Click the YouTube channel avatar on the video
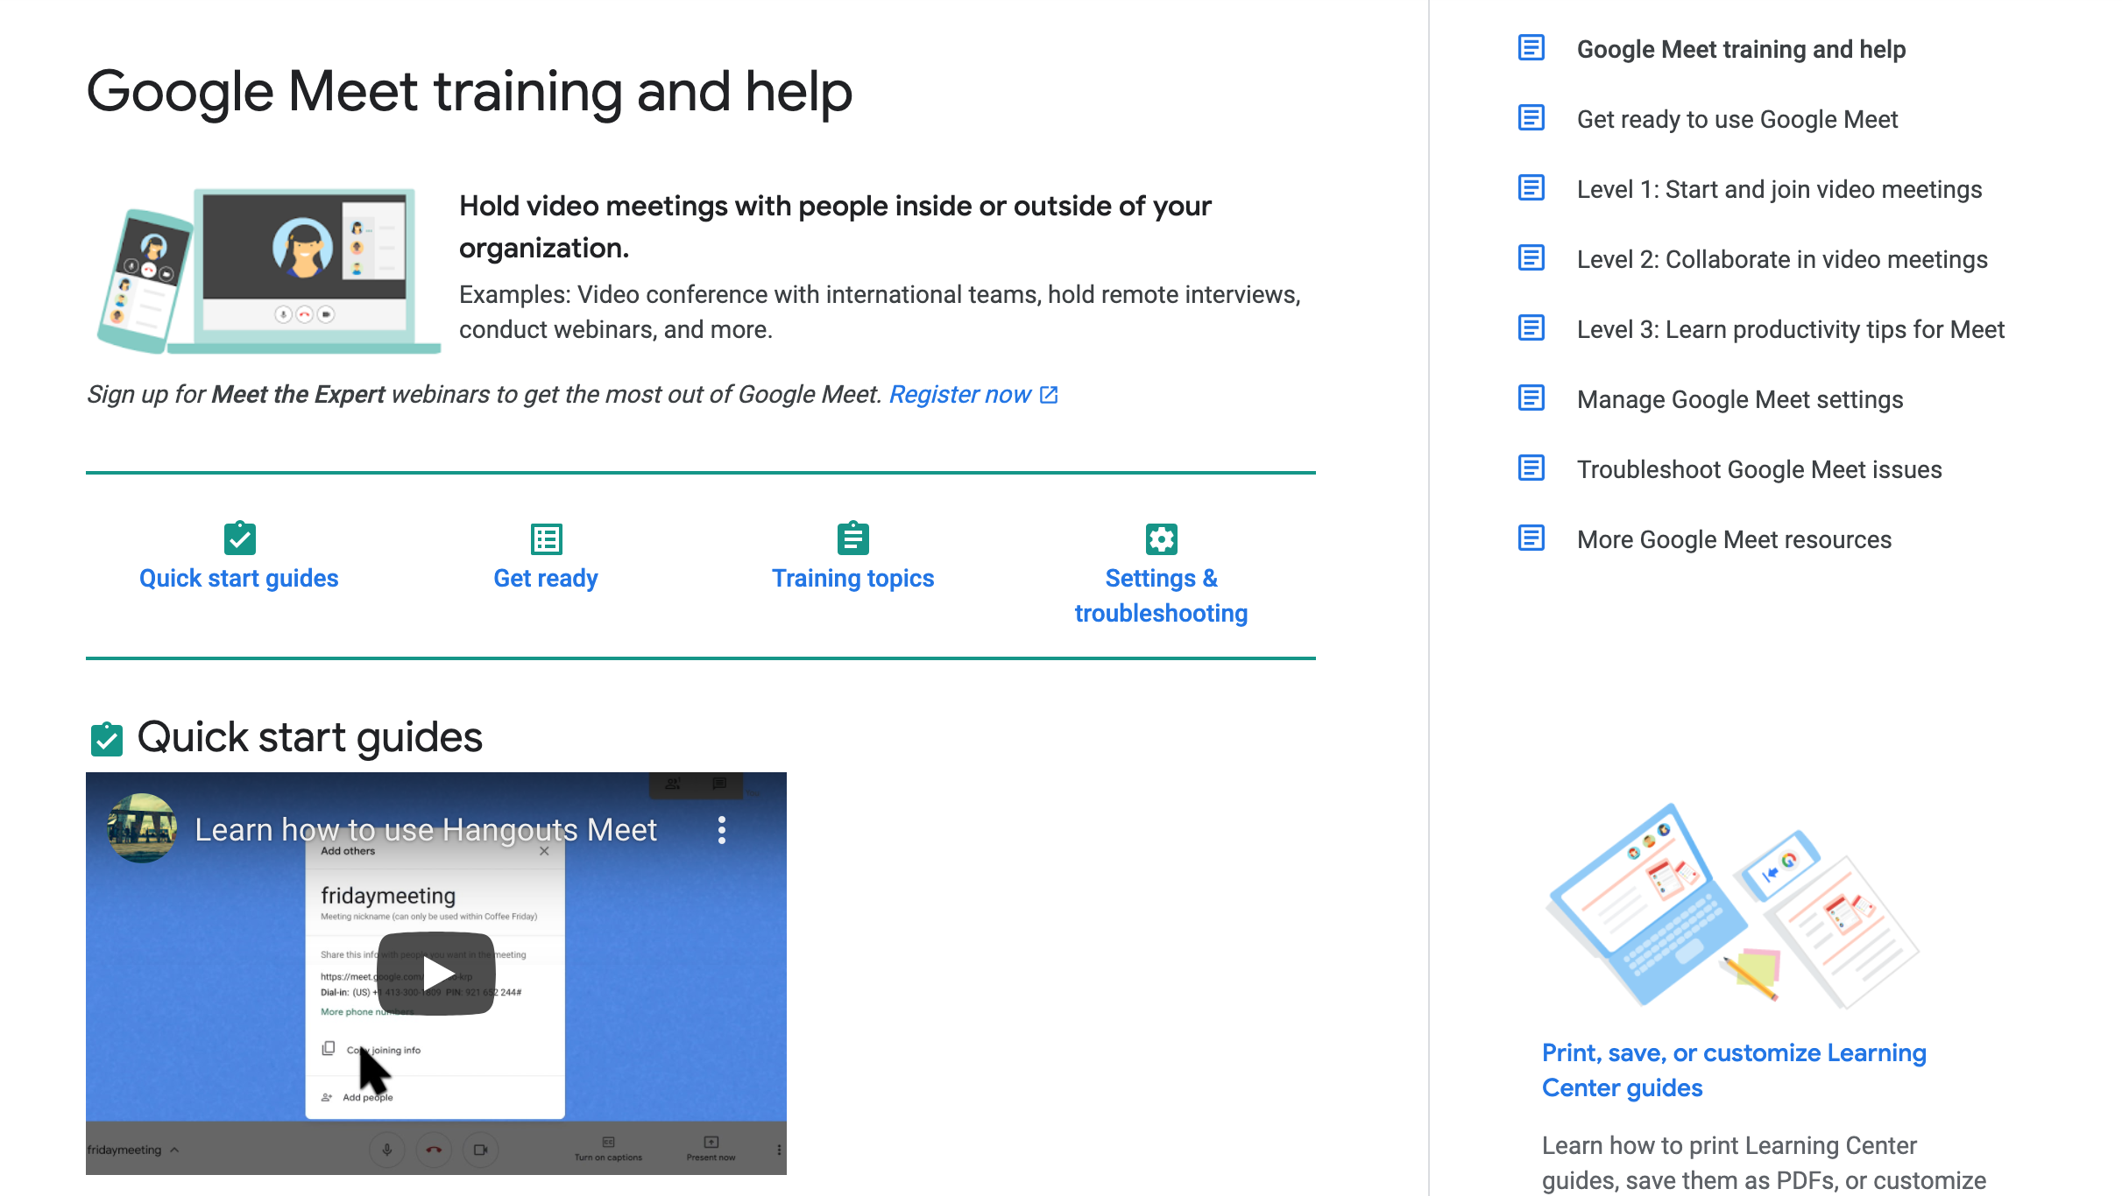Screen dimensions: 2122x1196 point(142,828)
